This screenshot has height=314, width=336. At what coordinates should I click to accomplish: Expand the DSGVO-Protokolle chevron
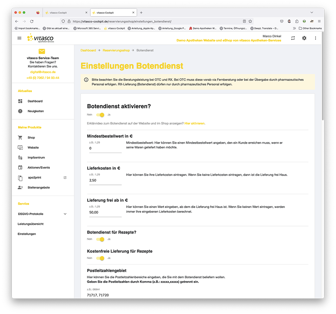point(65,214)
